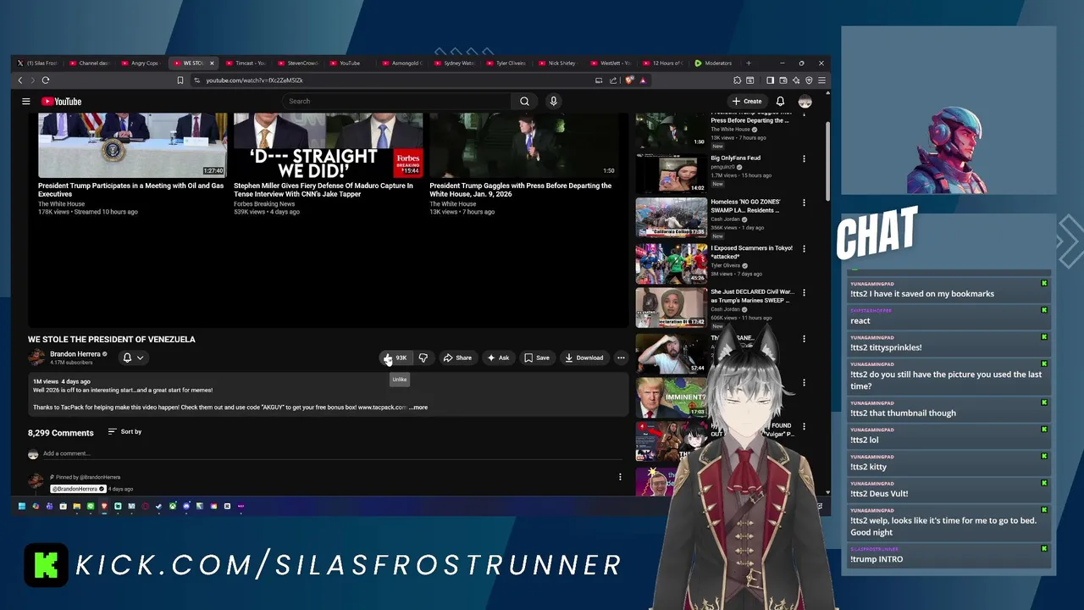Screen dimensions: 1084x610
Task: Open the comments 'Sort by' menu
Action: coord(124,432)
